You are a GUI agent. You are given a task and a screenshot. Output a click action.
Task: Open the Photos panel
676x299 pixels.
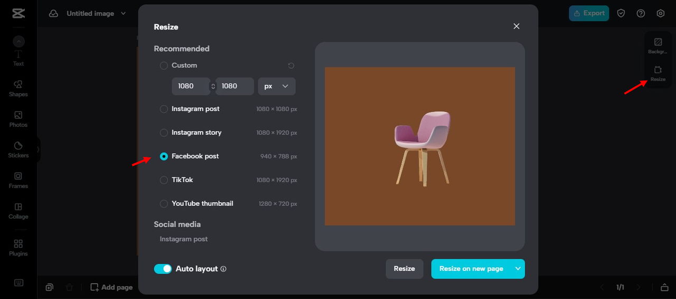point(18,119)
